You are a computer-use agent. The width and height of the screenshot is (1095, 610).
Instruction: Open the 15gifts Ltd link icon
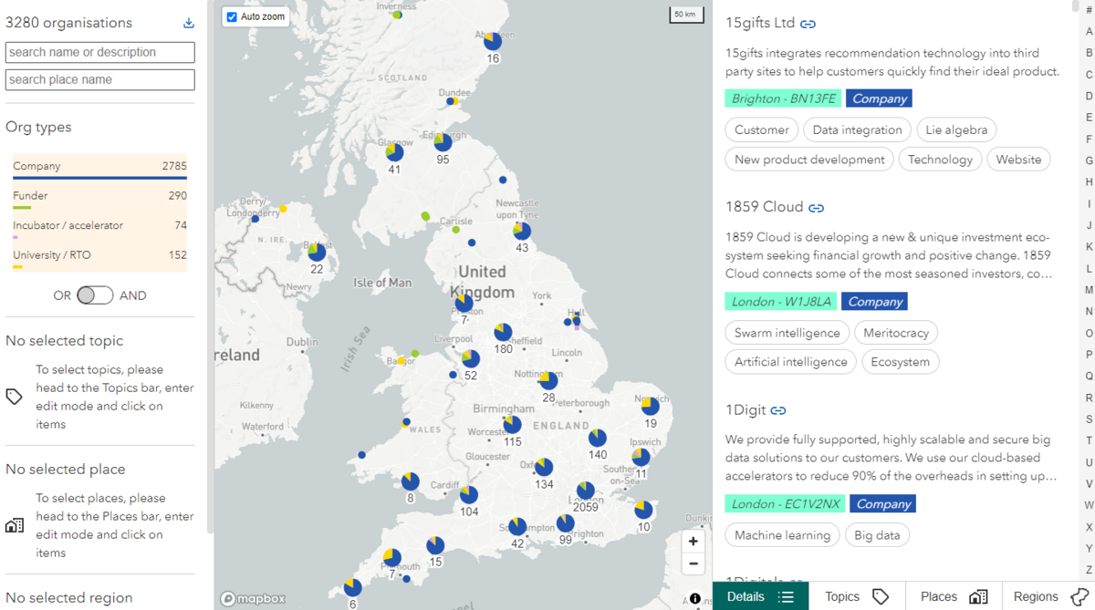(808, 24)
